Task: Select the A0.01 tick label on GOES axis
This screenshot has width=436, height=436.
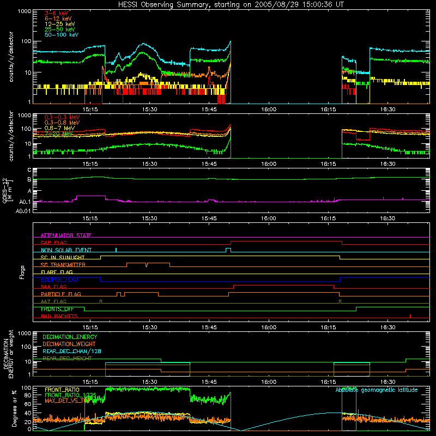Action: coord(23,211)
